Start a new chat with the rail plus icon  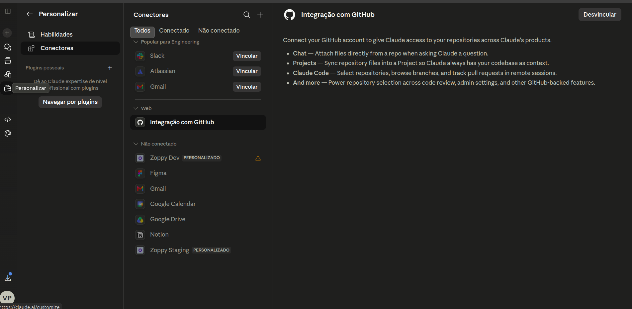[x=7, y=33]
